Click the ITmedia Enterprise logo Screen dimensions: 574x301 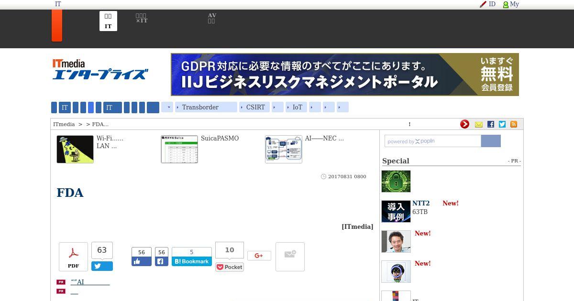(x=100, y=69)
